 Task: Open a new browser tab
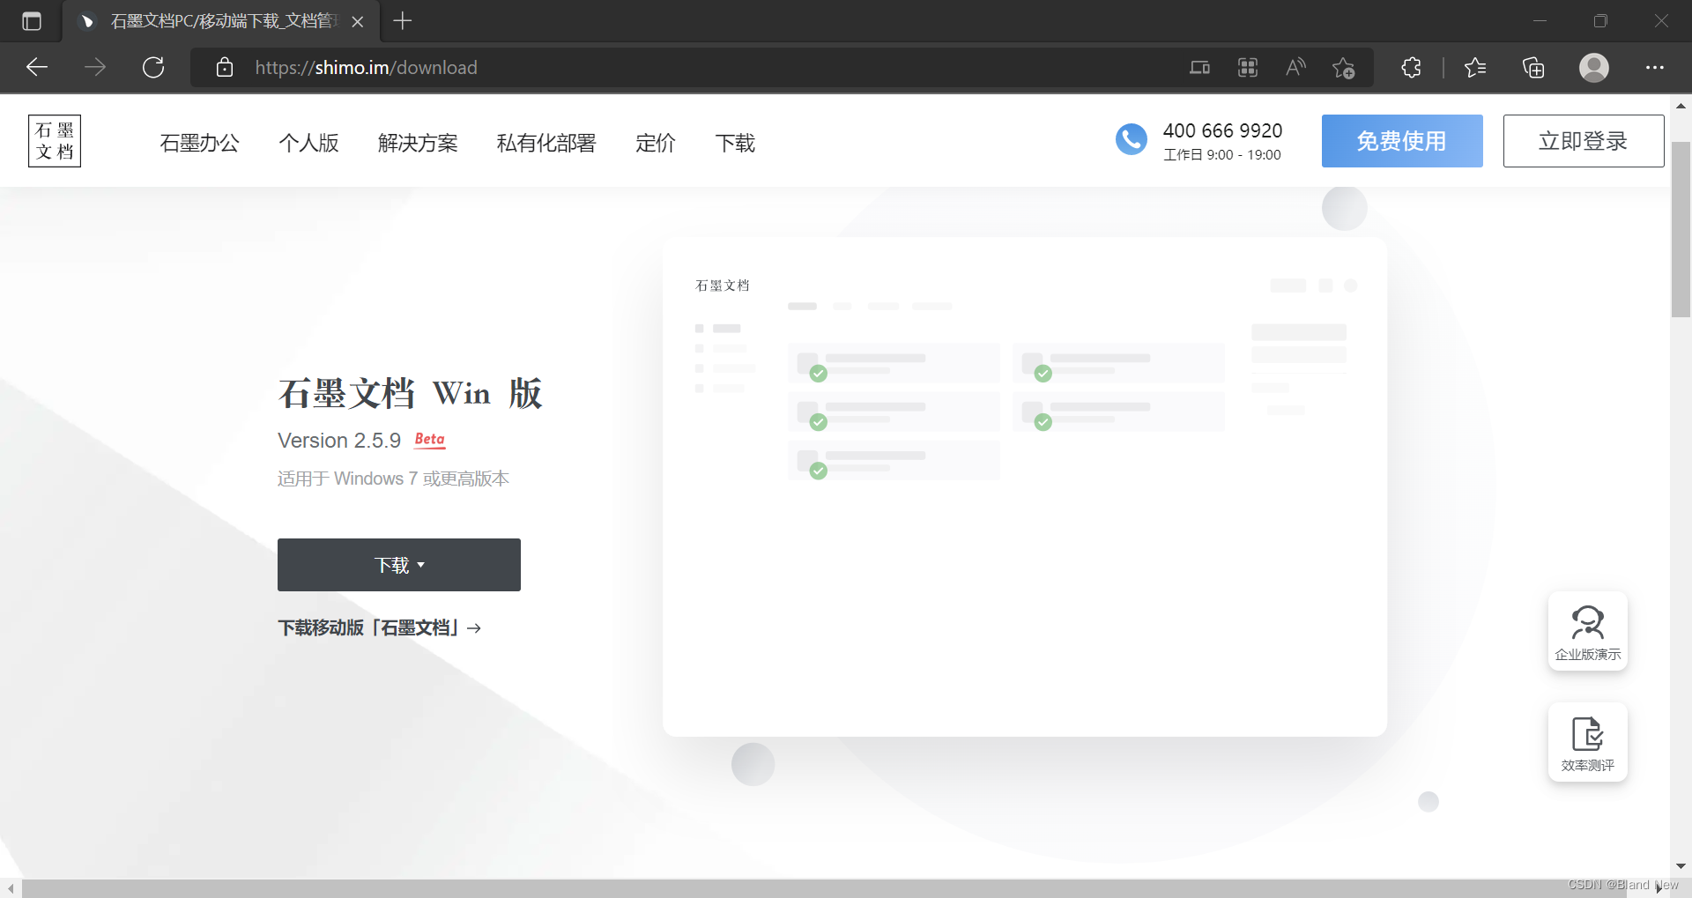tap(403, 21)
